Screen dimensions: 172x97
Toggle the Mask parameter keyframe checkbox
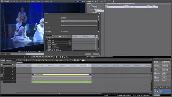[49, 43]
